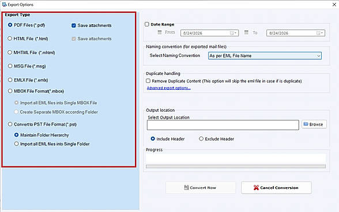Open the From date picker dropdown
Image resolution: width=339 pixels, height=212 pixels.
[x=233, y=33]
